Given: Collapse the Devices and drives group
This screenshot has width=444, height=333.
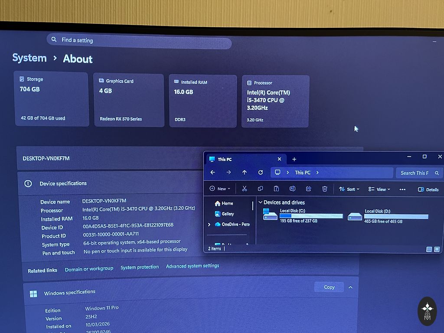Looking at the screenshot, I should tap(260, 202).
